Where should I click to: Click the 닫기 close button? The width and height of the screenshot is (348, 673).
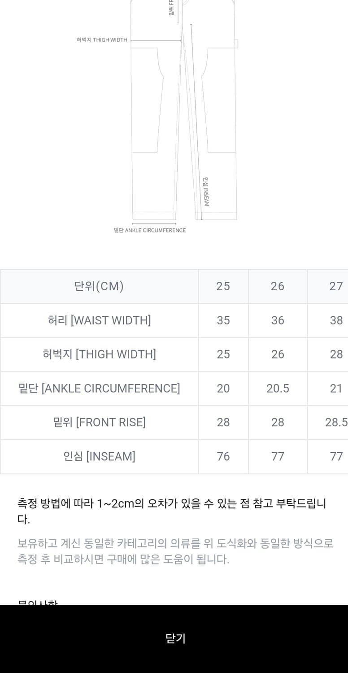pos(174,639)
